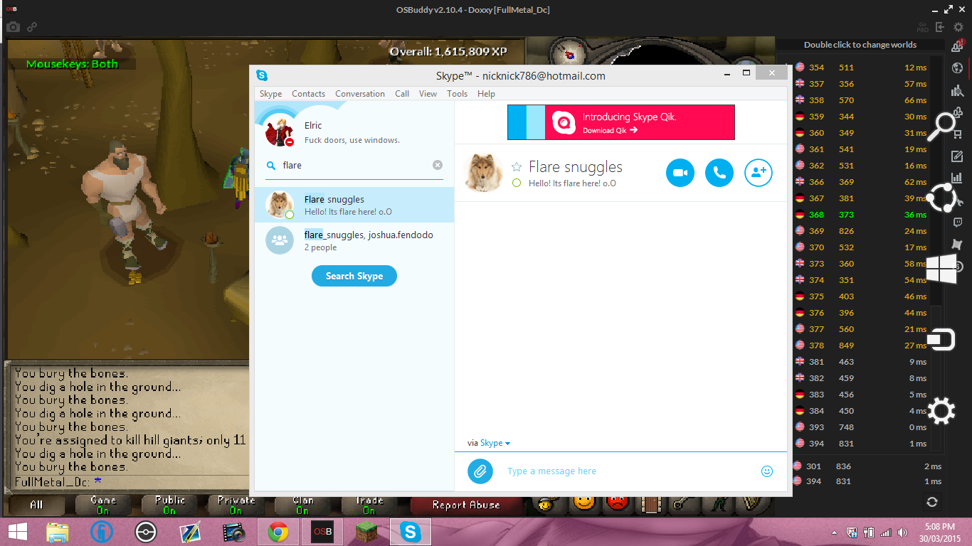Viewport: 972px width, 546px height.
Task: Open the world switcher globe icon in OSBuddy sidebar
Action: [x=958, y=68]
